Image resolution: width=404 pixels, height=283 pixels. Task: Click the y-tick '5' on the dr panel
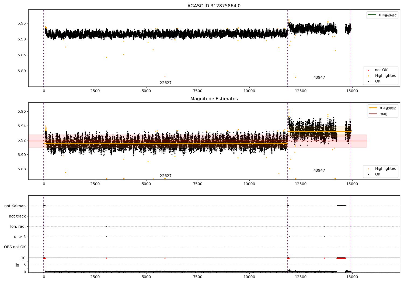pyautogui.click(x=25, y=265)
